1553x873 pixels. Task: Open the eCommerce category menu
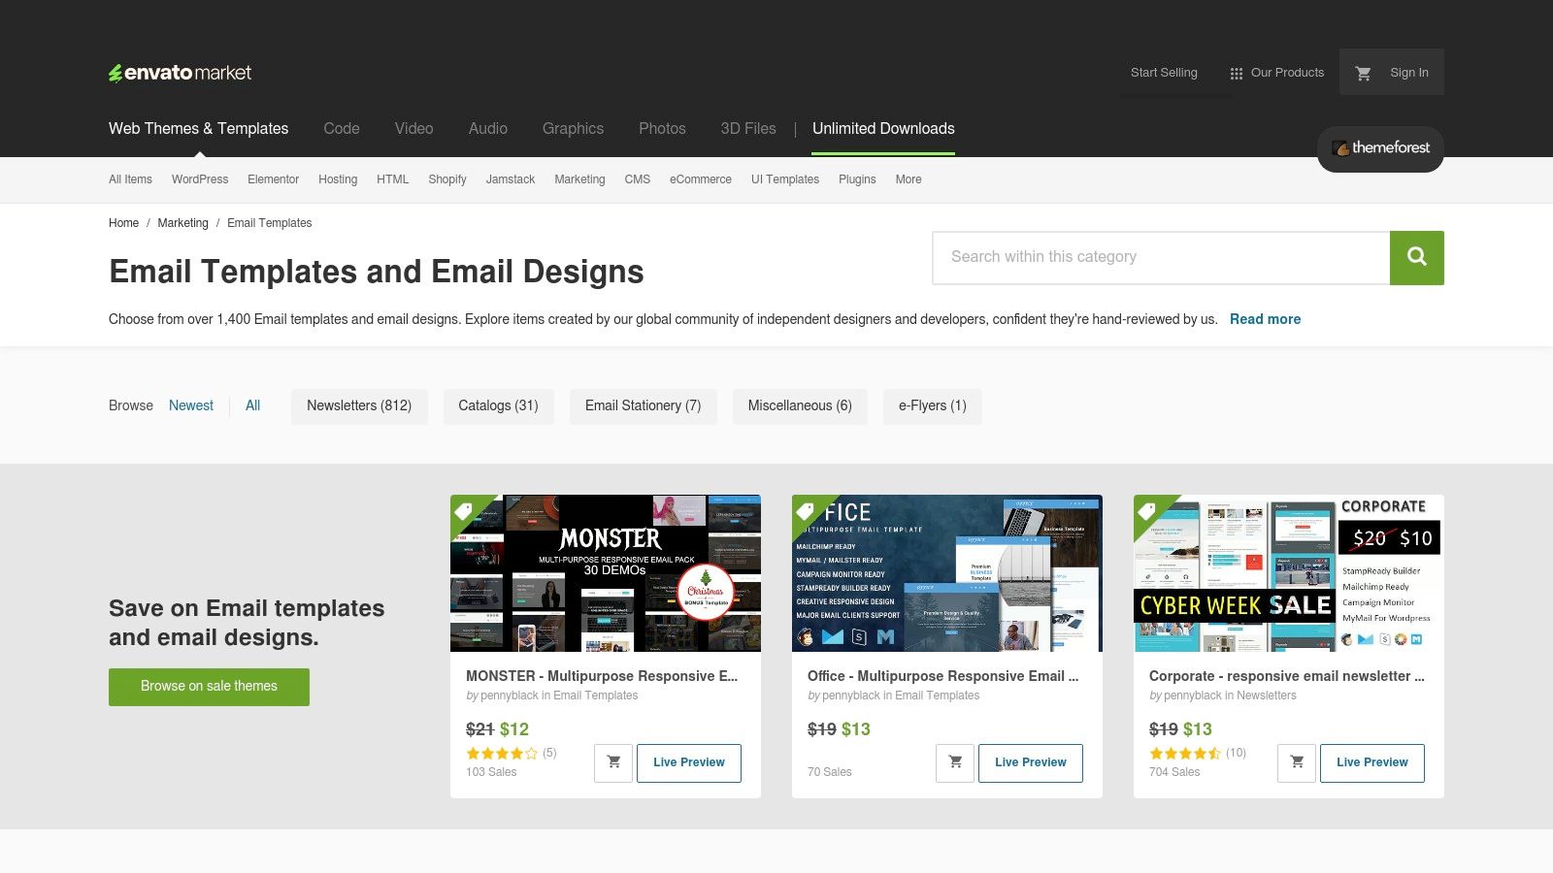tap(701, 179)
